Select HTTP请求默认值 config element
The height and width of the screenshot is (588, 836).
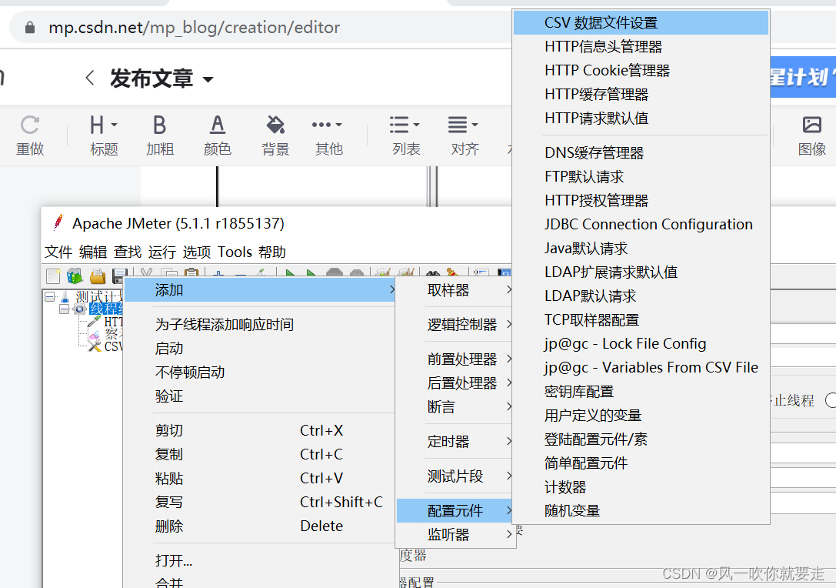pos(641,119)
